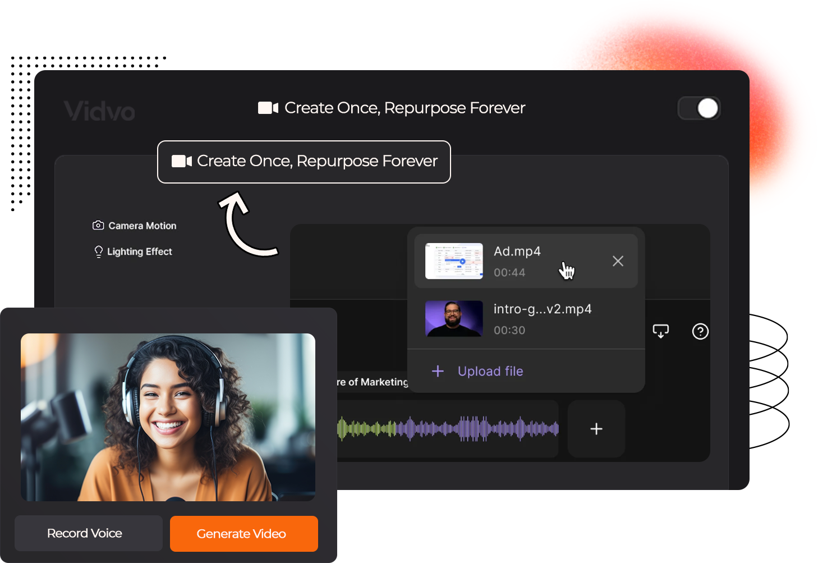Select the intro-g...v2.mp4 video thumbnail
Viewport: 818px width, 563px height.
[454, 319]
